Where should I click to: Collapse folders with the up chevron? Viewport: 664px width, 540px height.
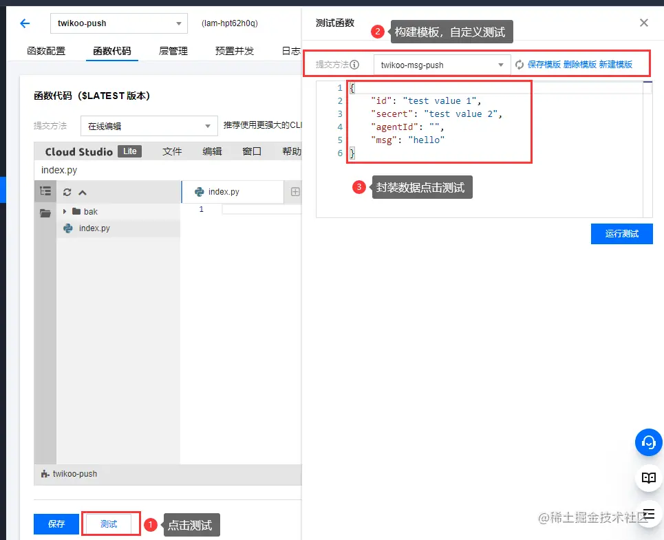(x=83, y=193)
